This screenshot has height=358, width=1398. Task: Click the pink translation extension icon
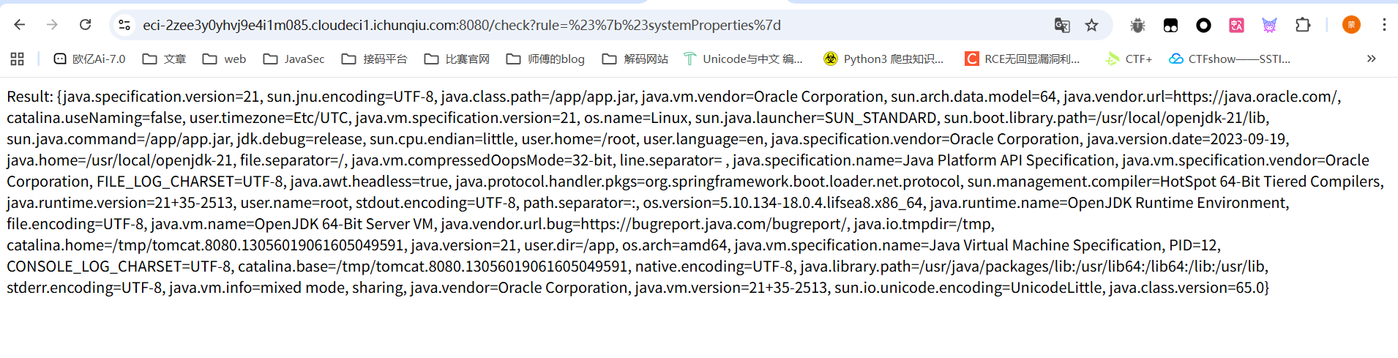coord(1236,25)
